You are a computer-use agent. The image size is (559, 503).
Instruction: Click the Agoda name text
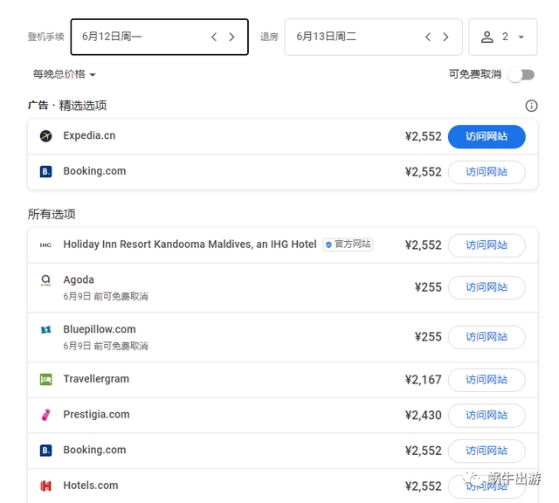click(79, 279)
